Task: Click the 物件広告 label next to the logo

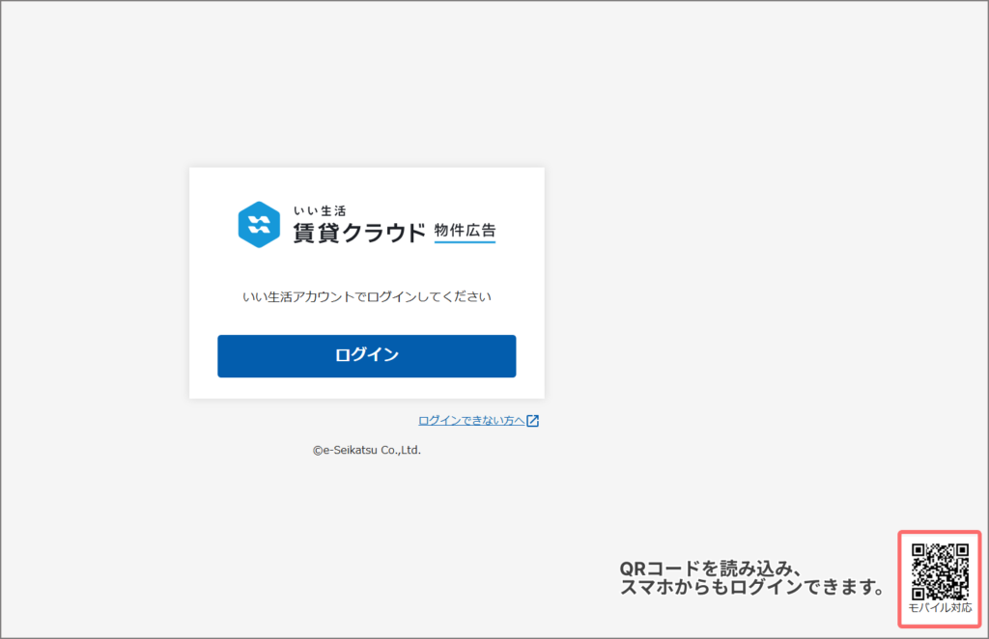Action: pyautogui.click(x=465, y=231)
